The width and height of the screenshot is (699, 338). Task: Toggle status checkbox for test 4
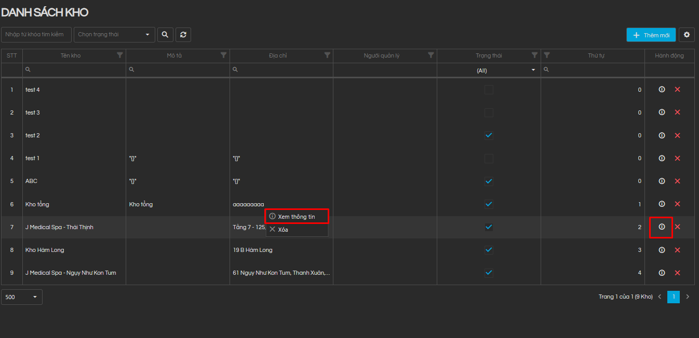pos(489,90)
